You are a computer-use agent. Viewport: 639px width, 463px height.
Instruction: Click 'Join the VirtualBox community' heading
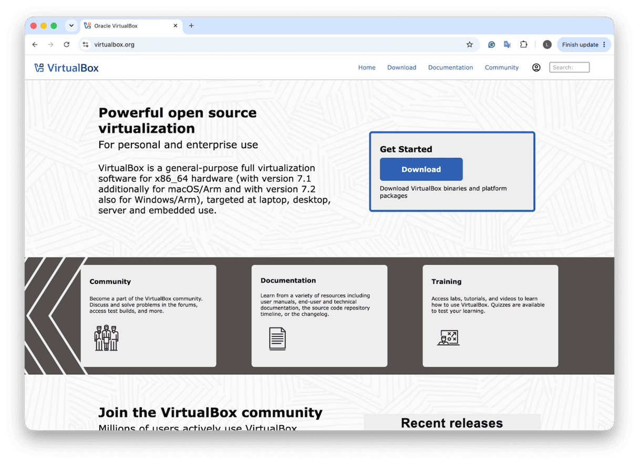(210, 413)
